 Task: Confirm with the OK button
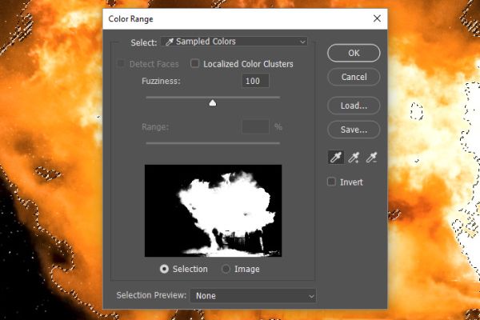click(354, 53)
